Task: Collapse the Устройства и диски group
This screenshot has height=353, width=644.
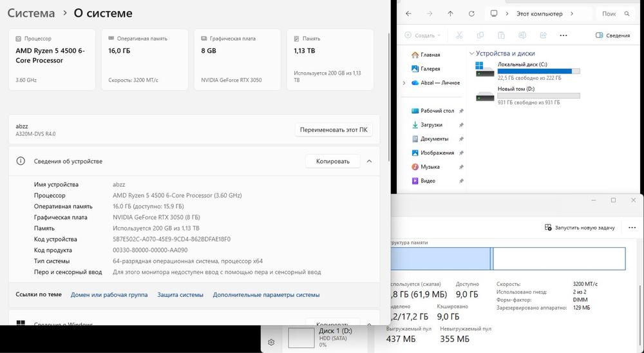Action: 471,53
